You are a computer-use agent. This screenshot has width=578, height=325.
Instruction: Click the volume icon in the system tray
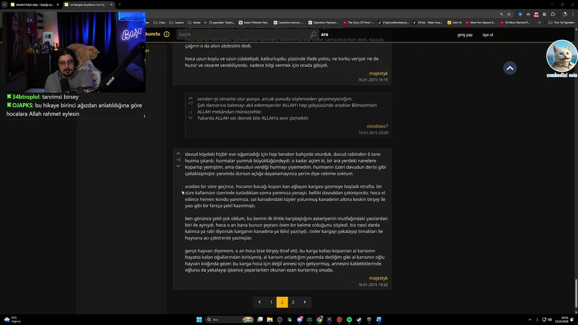pyautogui.click(x=550, y=320)
